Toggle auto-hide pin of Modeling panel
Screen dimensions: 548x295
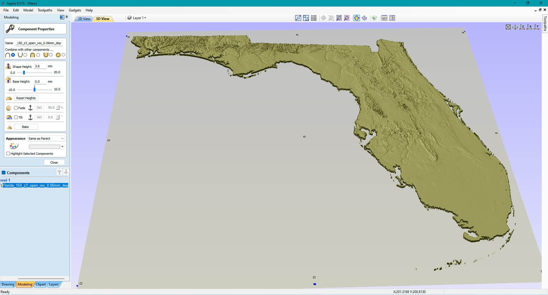67,17
